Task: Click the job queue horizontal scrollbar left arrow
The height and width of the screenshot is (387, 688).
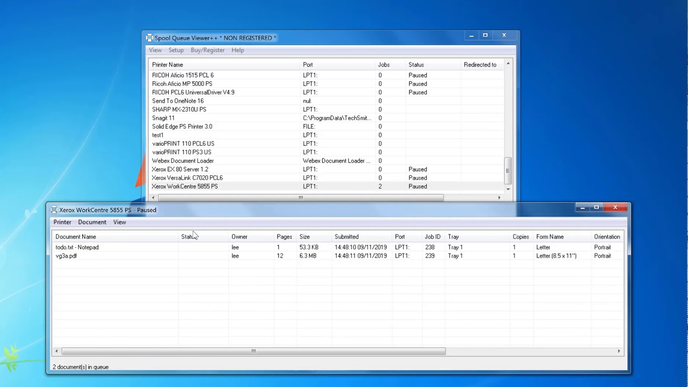Action: coord(56,351)
